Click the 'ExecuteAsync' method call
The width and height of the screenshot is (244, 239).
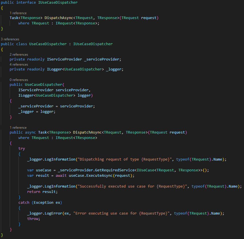tap(99, 175)
